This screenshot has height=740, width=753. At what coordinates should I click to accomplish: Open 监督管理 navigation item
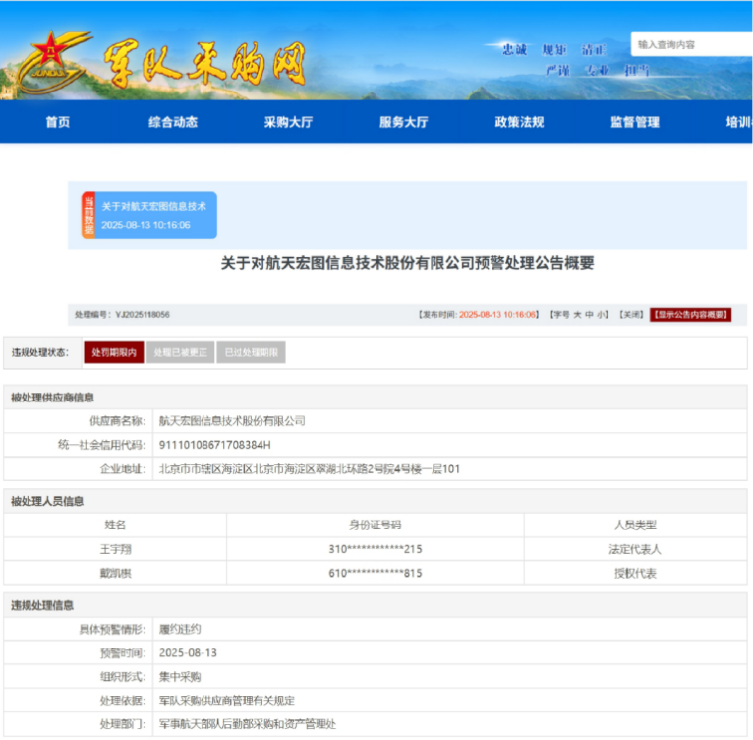pos(635,122)
